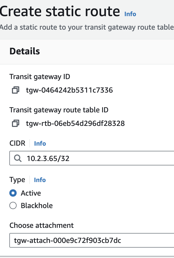Click the "Transit gateway ID" field label

click(40, 77)
